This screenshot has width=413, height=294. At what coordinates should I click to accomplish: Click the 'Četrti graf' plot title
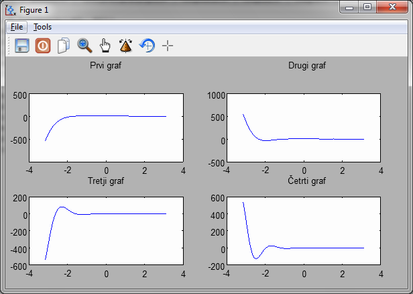[303, 181]
